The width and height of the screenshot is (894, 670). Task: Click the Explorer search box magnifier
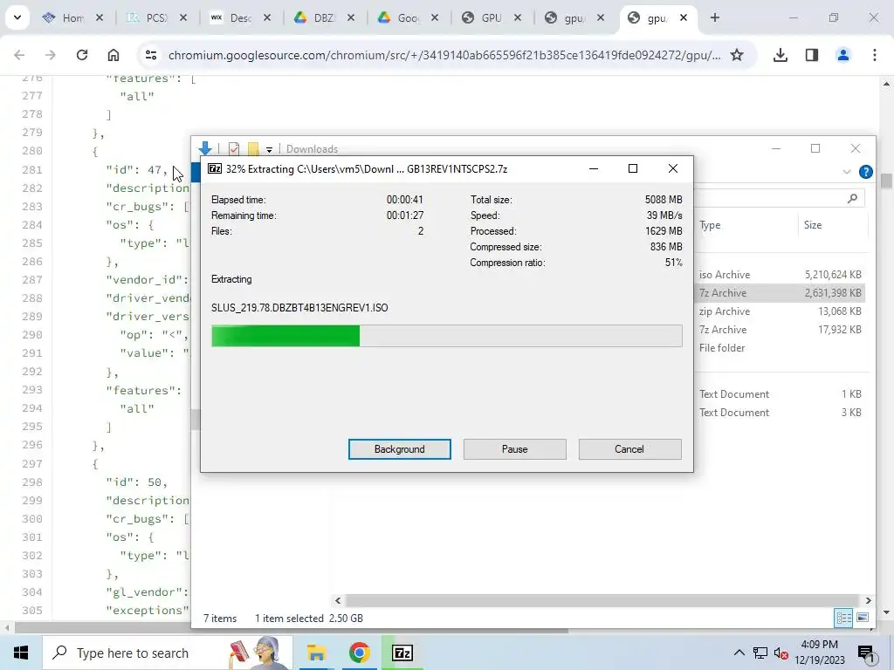[852, 198]
